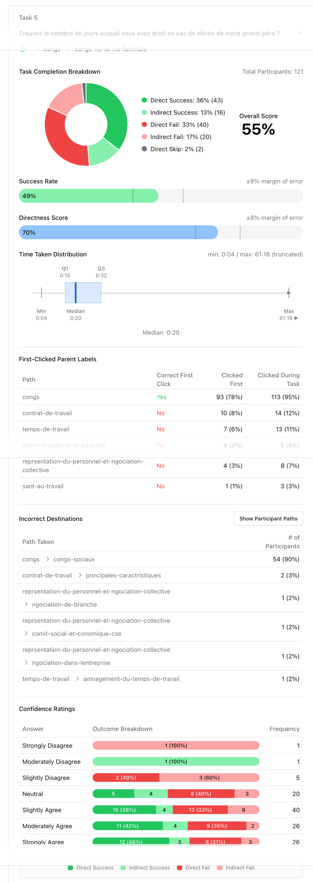Show Participant Paths button
This screenshot has height=883, width=313.
268,518
